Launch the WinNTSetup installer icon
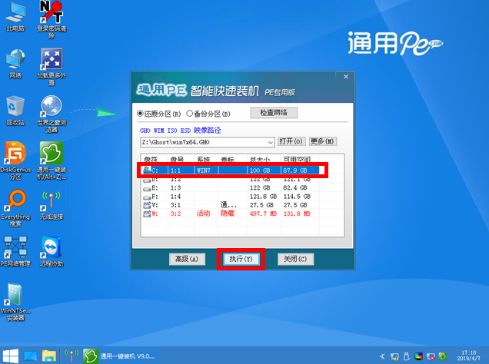The image size is (489, 364). click(x=15, y=295)
